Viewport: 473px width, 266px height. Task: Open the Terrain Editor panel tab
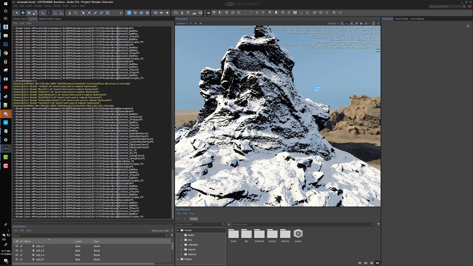coord(402,19)
